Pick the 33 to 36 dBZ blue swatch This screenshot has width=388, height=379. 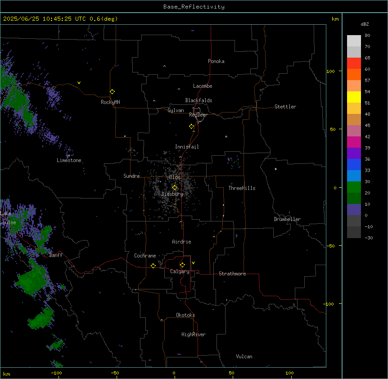354,164
